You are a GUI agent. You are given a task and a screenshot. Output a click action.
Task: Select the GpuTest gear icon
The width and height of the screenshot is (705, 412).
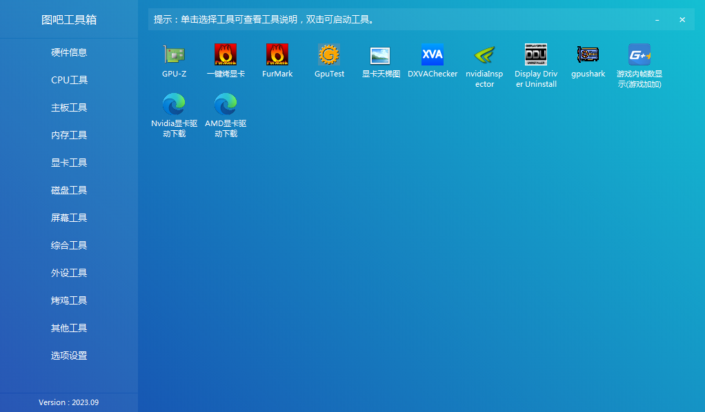click(x=329, y=55)
